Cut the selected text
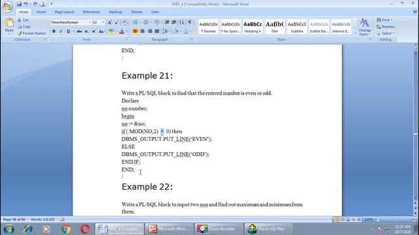419x235 pixels. [x=23, y=20]
